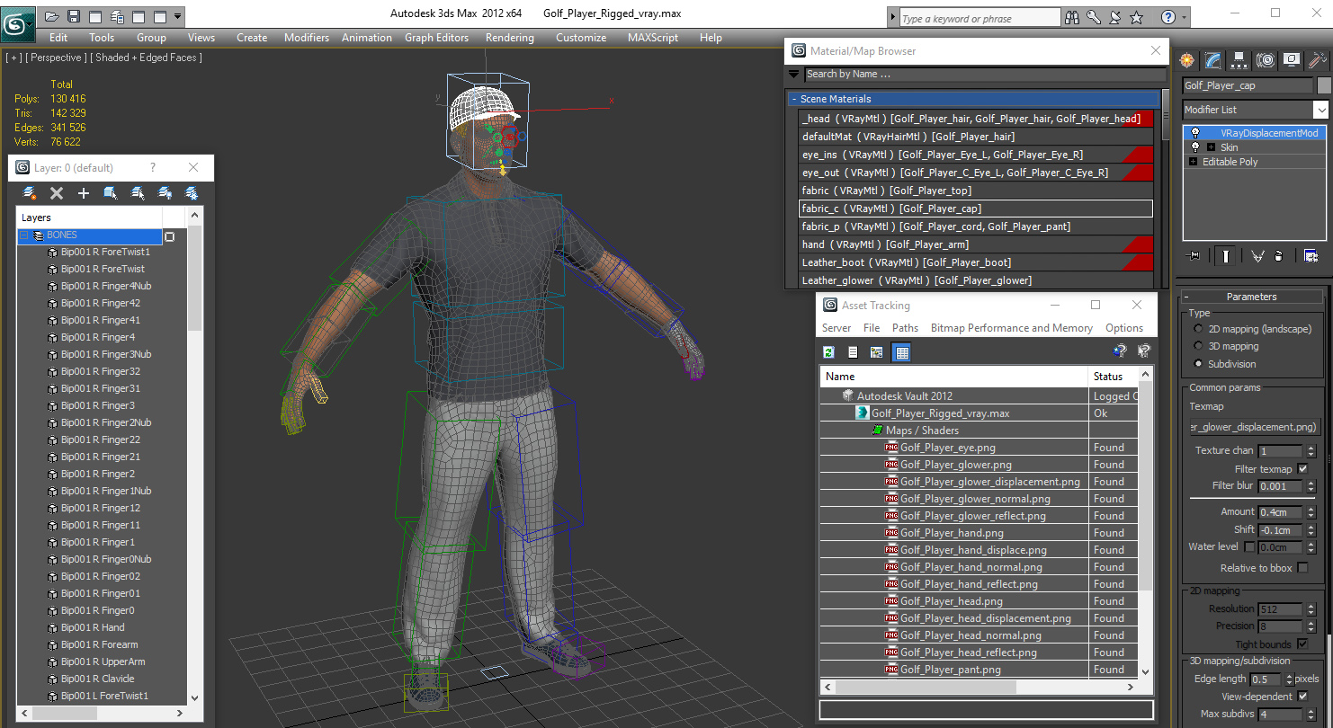Select 3D mapping radio button
This screenshot has height=728, width=1333.
(1198, 346)
